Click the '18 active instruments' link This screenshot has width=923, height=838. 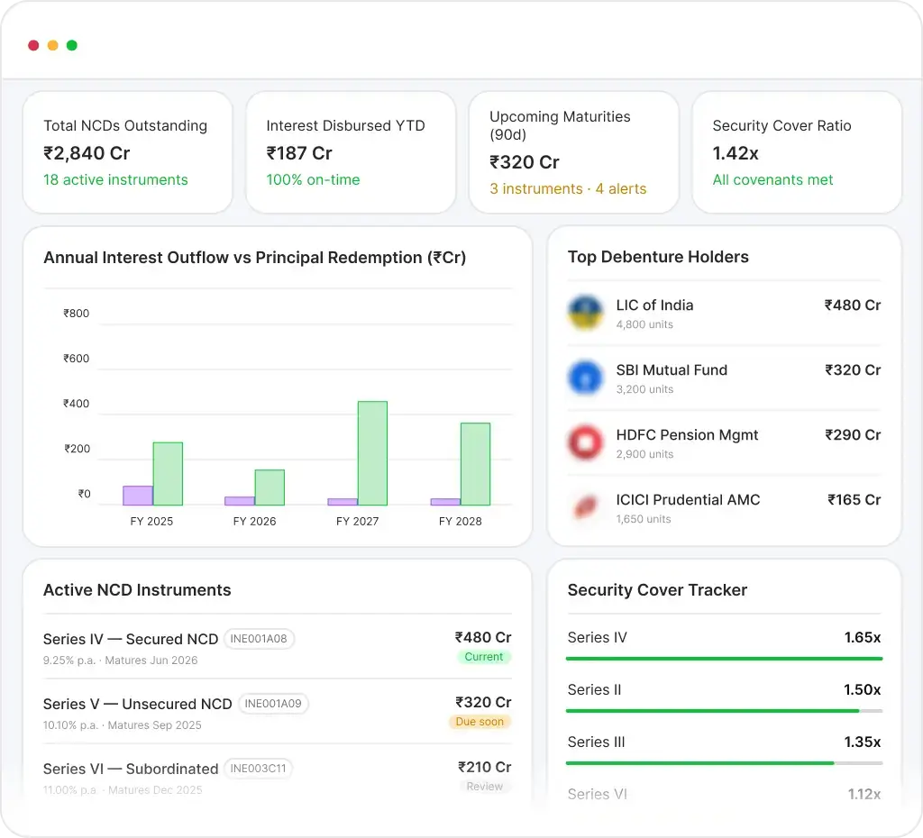point(115,179)
